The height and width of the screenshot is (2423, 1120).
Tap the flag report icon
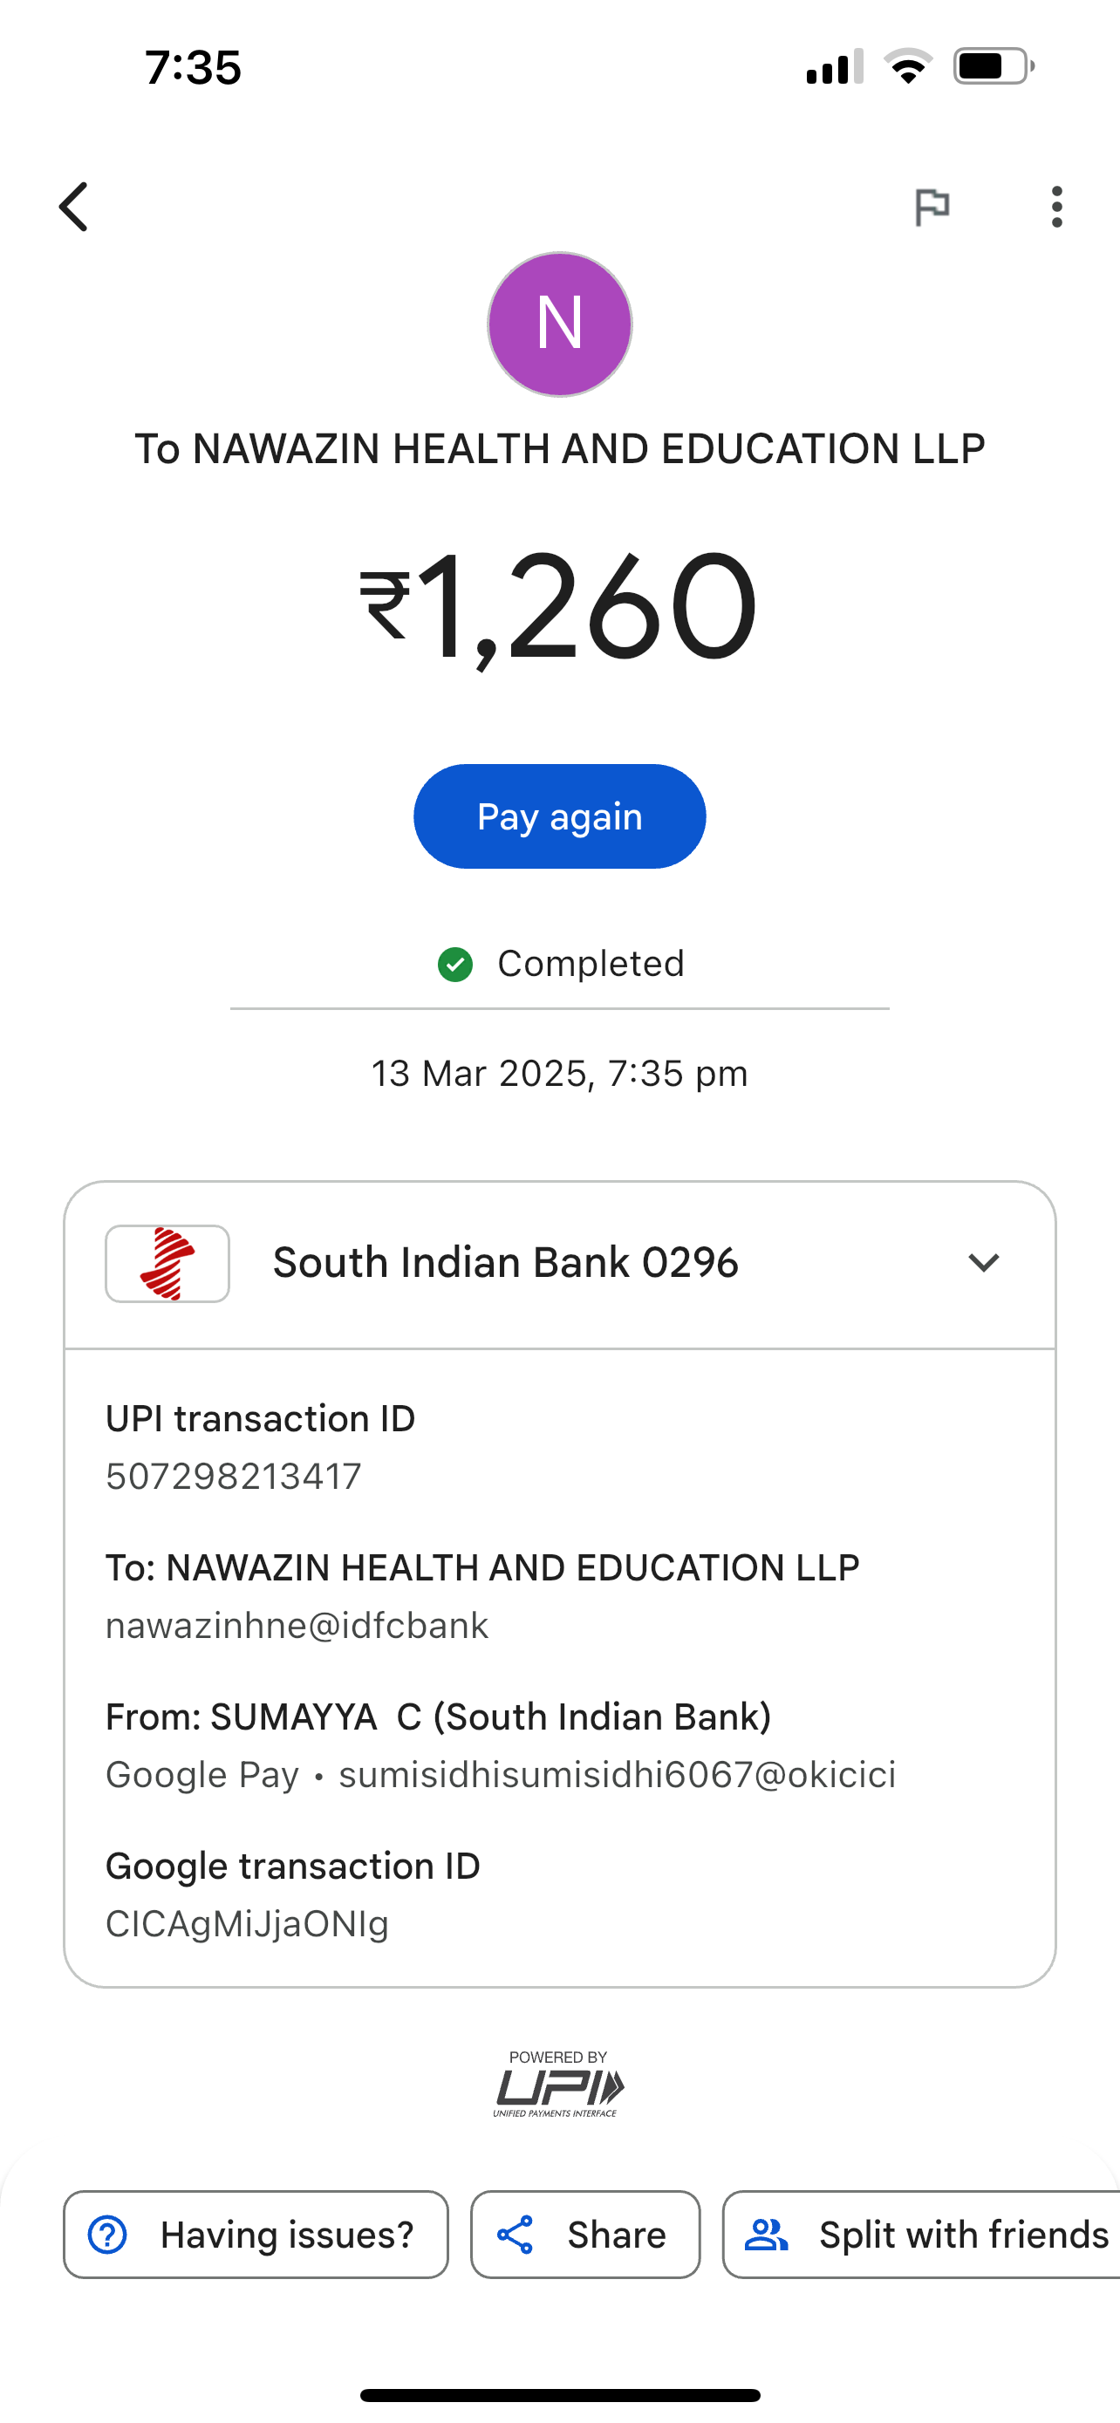click(932, 207)
